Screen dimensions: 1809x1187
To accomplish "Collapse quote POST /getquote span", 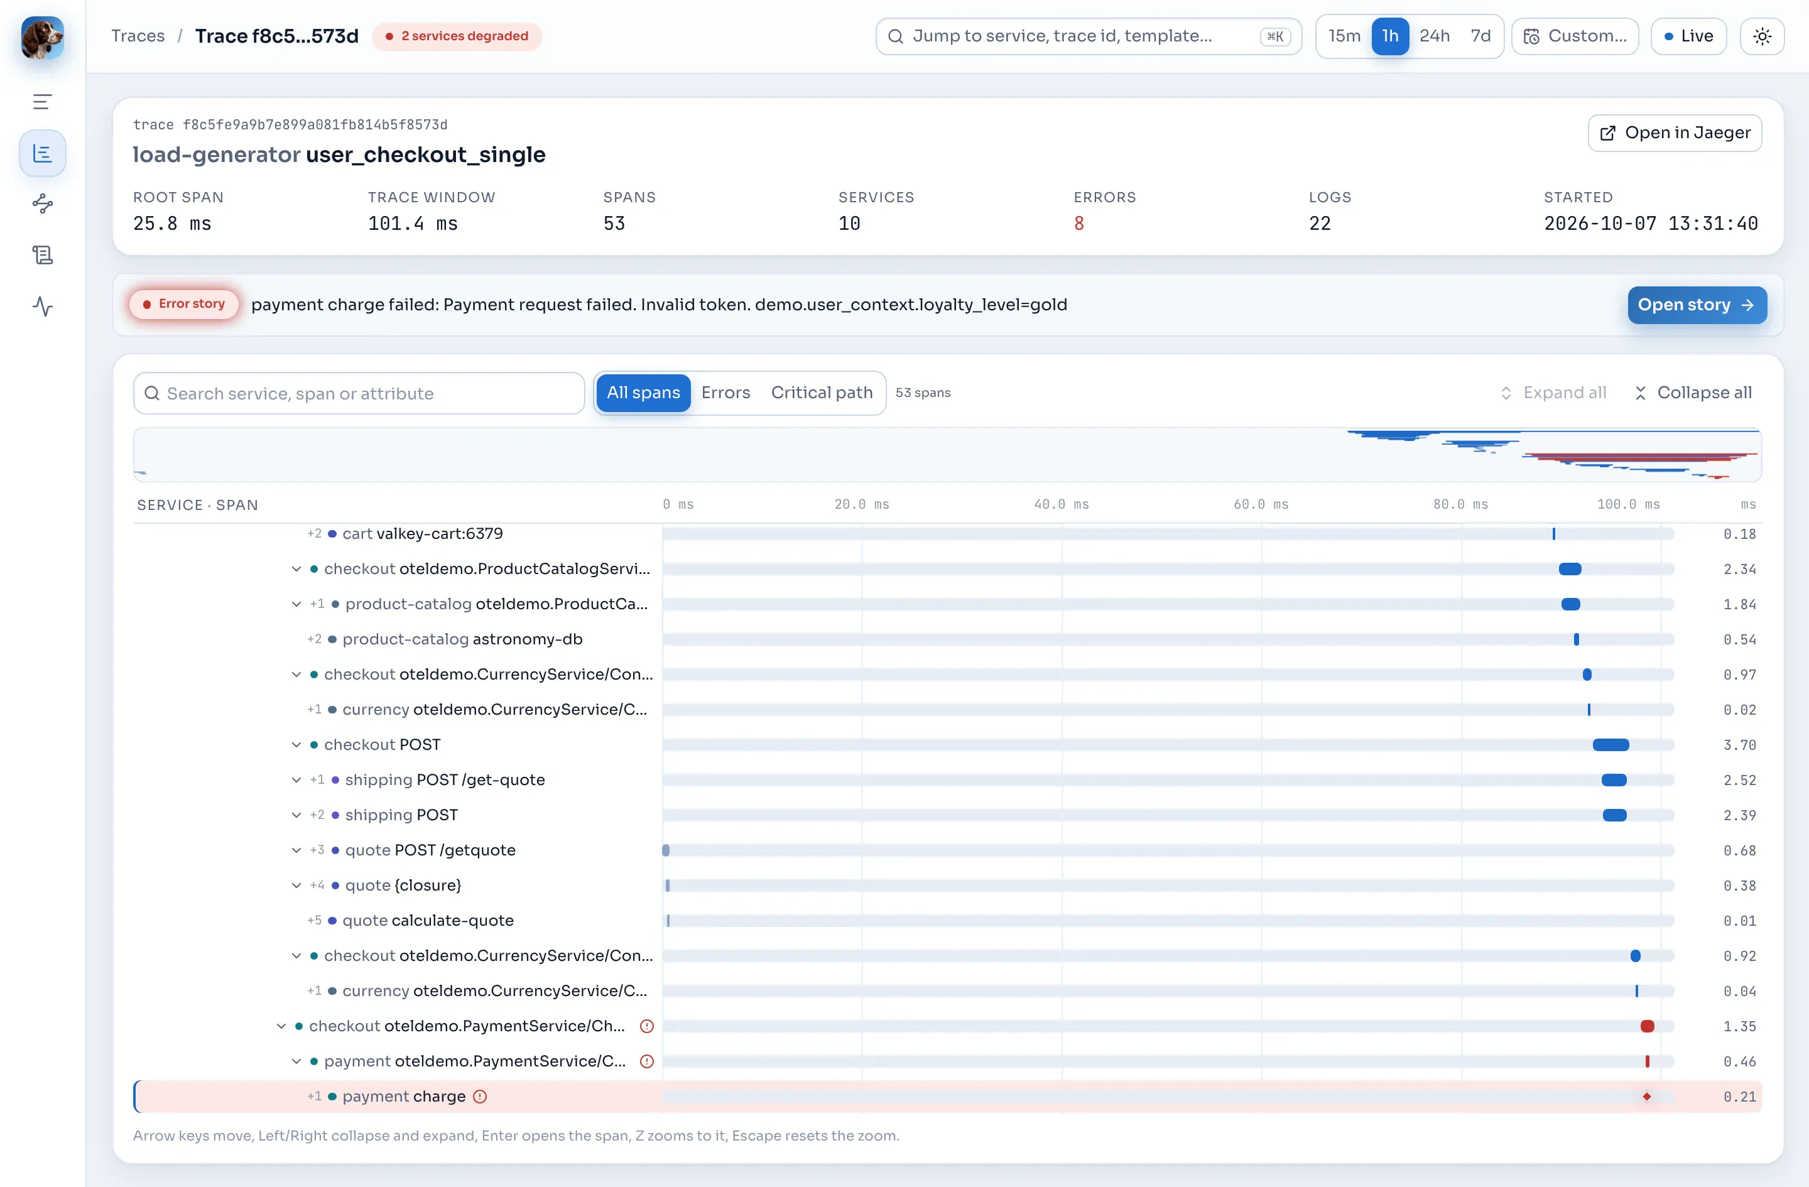I will (296, 850).
